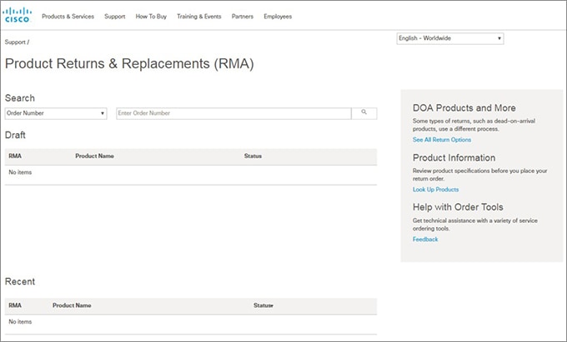
Task: Click Draft table Product Name header
Action: point(95,156)
